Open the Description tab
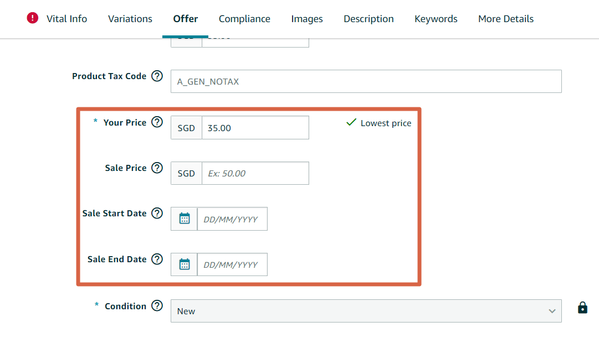This screenshot has height=343, width=599. [368, 19]
